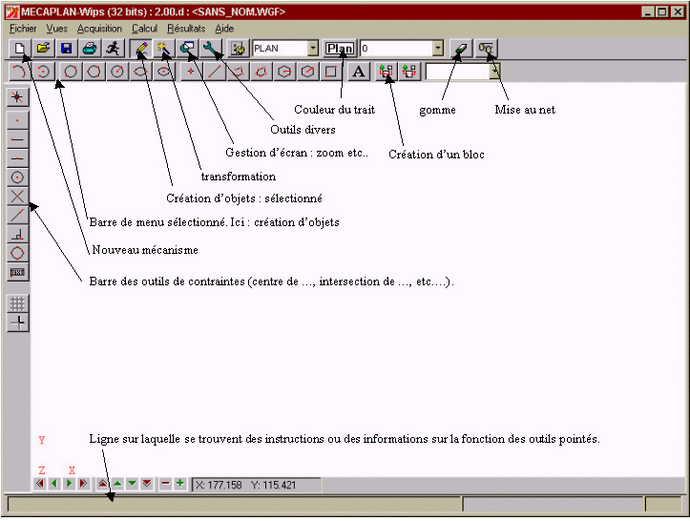Viewport: 690px width, 521px height.
Task: Select the circle quadrant snap constraint
Action: (17, 253)
